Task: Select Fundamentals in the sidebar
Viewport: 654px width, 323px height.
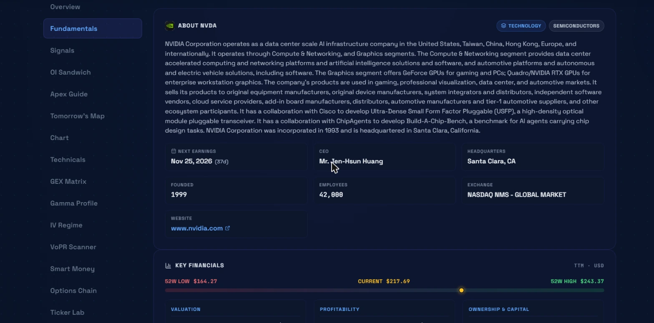Action: coord(93,28)
